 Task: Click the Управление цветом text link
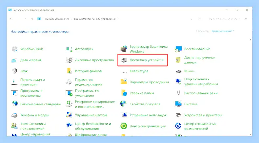[x=91, y=115]
